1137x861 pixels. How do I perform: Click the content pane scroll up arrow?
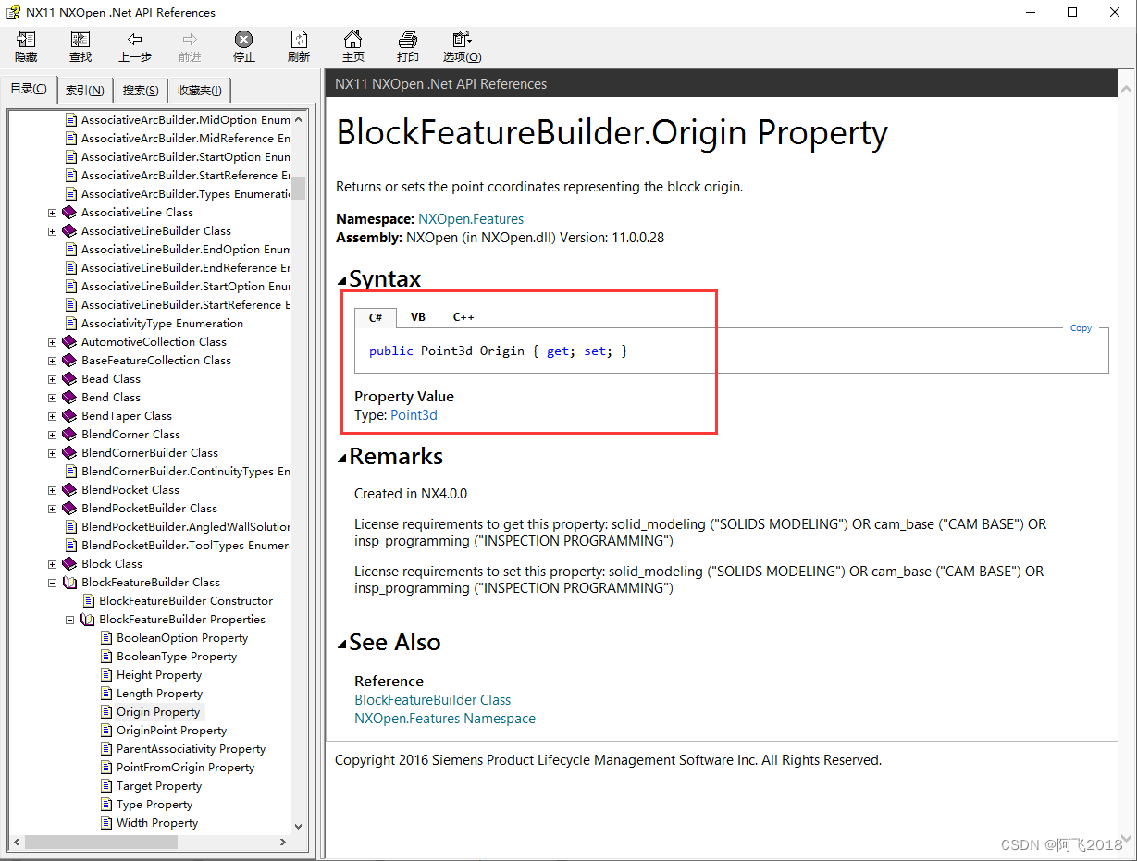(x=1125, y=91)
